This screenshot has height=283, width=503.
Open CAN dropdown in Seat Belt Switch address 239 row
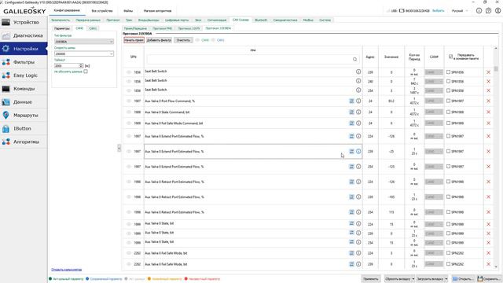point(434,72)
